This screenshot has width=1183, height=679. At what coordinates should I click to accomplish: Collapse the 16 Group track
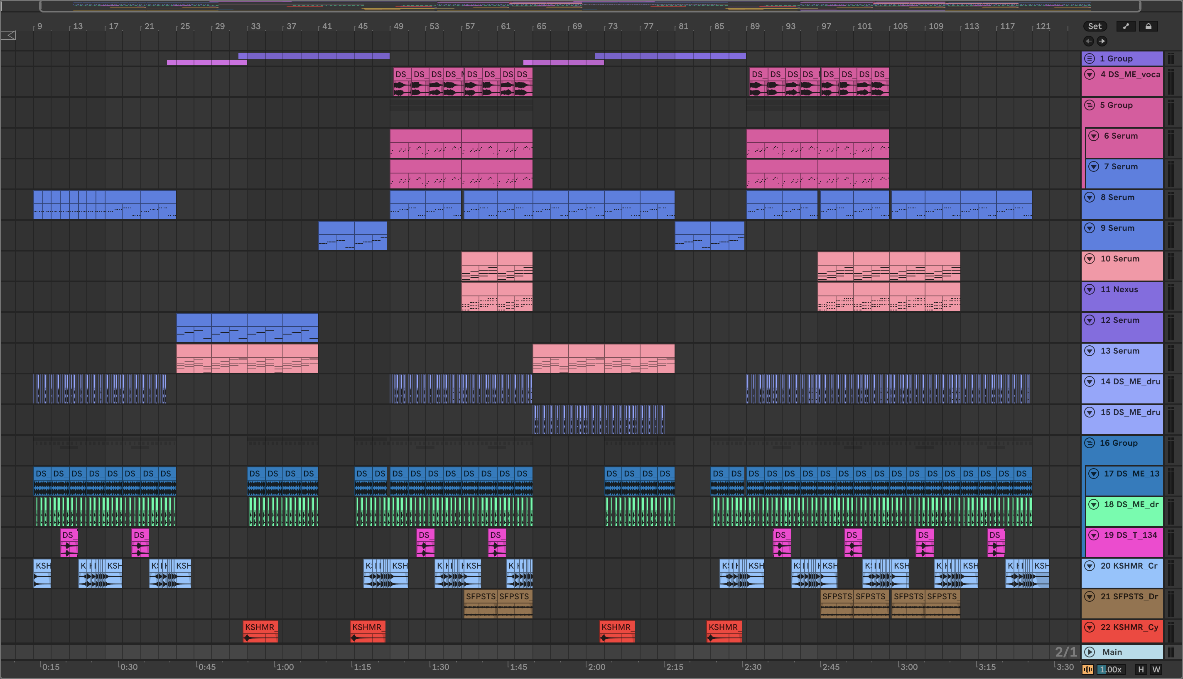coord(1090,442)
